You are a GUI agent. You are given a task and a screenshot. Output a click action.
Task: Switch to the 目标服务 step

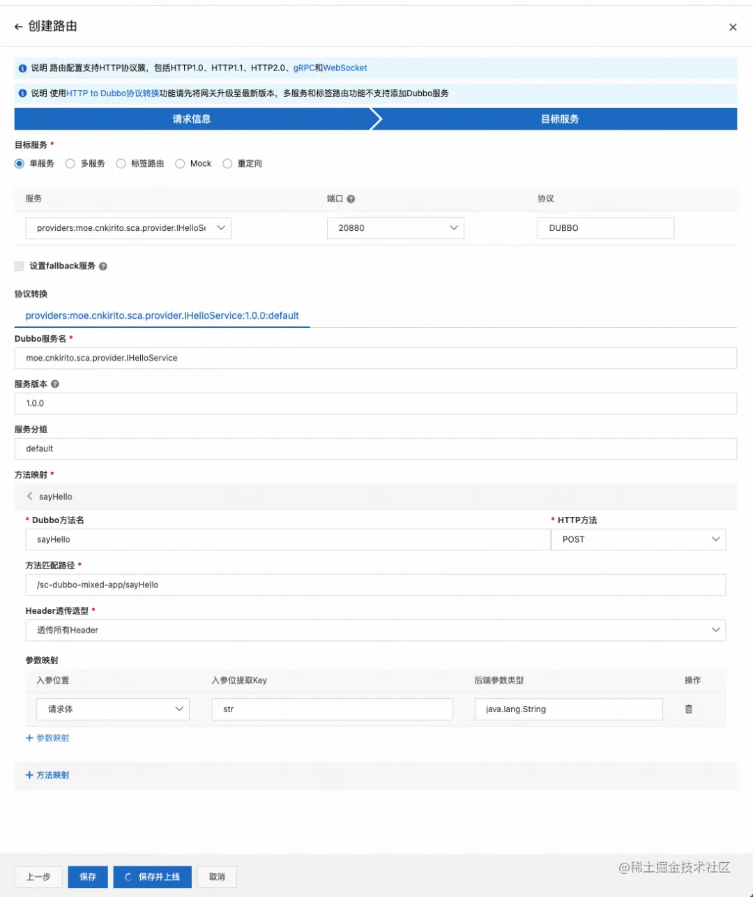560,119
